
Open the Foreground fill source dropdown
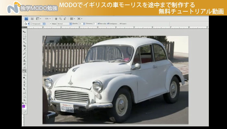(38, 24)
